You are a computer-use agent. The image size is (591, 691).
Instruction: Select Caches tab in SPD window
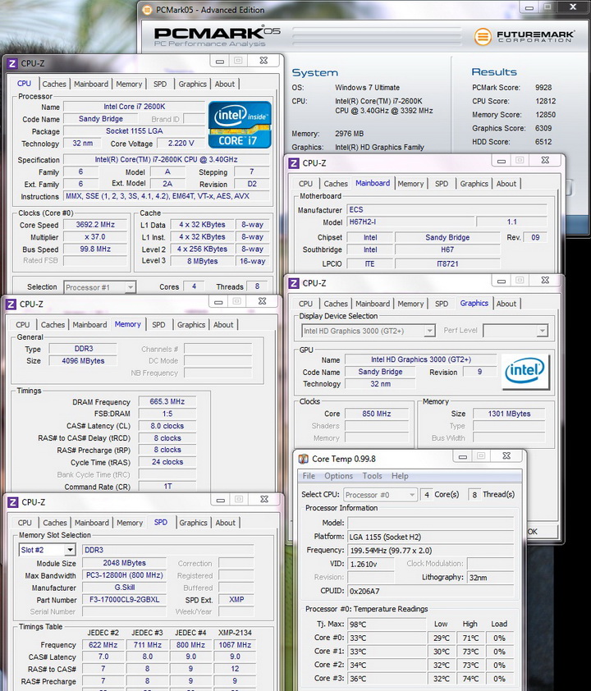point(55,523)
